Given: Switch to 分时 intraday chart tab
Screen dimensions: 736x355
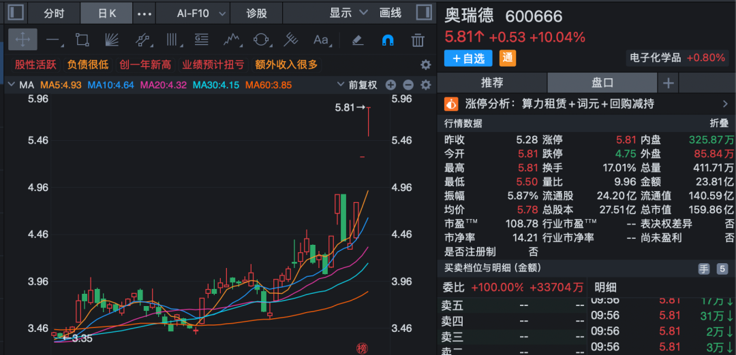Looking at the screenshot, I should 54,13.
